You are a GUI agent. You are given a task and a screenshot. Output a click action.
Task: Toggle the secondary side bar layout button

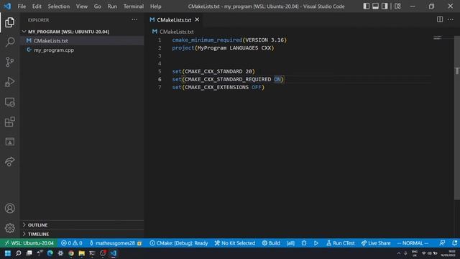click(385, 6)
